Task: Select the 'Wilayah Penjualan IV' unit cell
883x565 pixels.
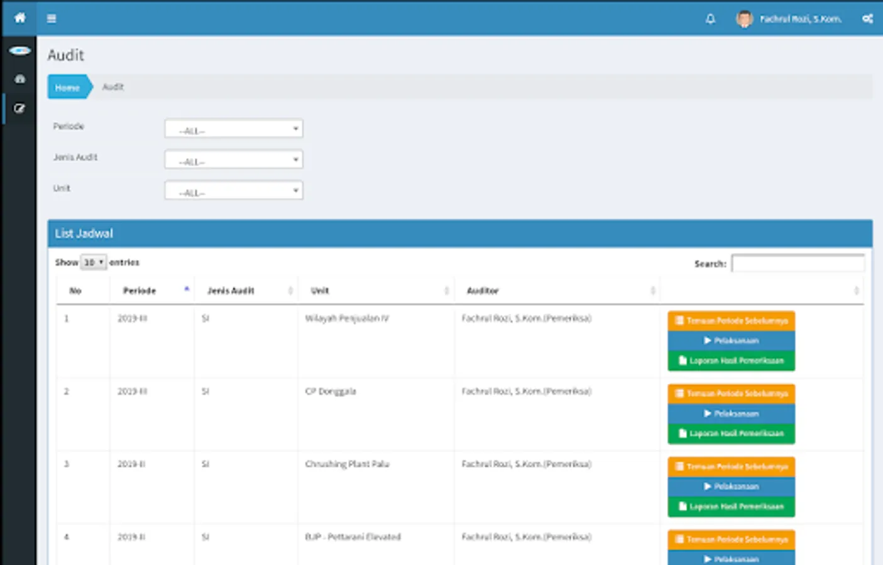Action: [x=347, y=318]
